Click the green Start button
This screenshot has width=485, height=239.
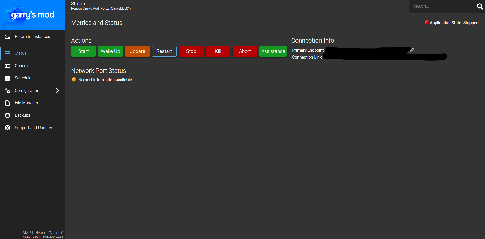point(84,51)
